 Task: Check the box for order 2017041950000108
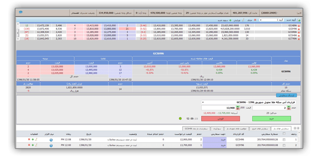[x=284, y=145]
